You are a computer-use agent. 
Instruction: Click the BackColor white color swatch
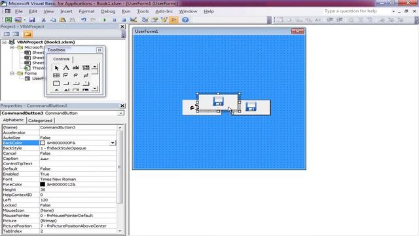pyautogui.click(x=43, y=143)
